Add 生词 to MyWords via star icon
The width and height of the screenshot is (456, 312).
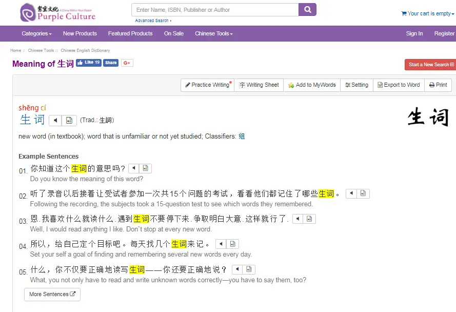tap(311, 85)
